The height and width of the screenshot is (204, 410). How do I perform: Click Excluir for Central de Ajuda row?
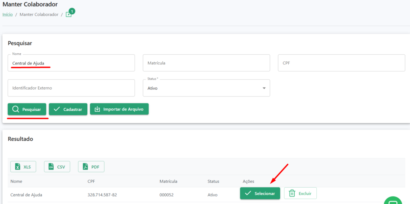pyautogui.click(x=300, y=193)
